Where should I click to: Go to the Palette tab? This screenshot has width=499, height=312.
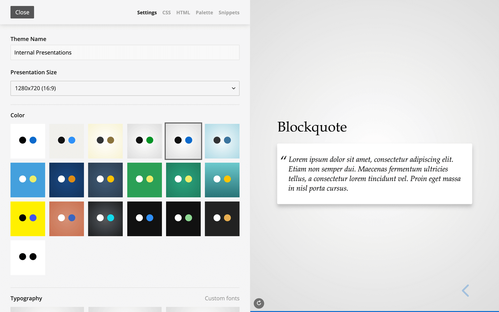click(204, 12)
